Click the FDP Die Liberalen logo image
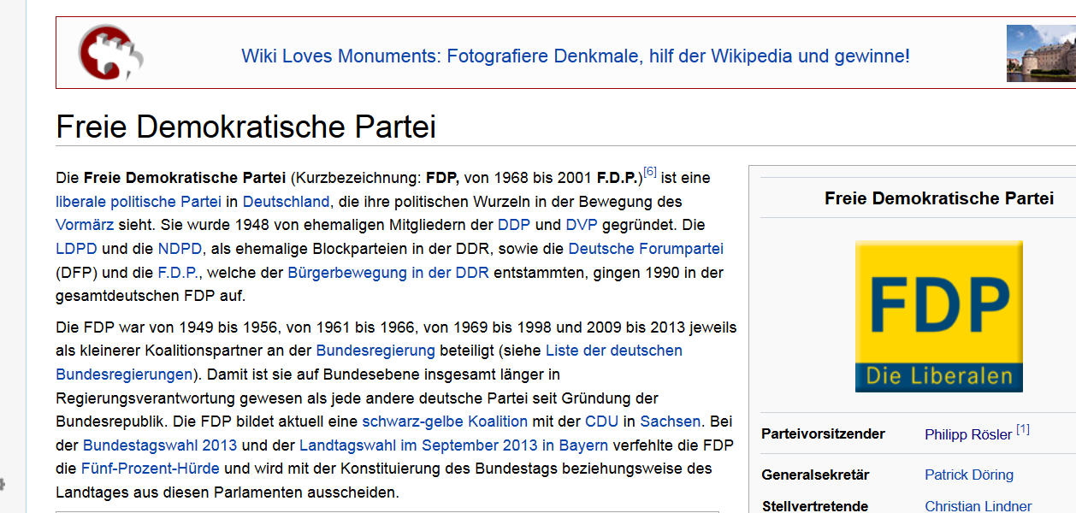Screen dimensions: 1076x513 [x=938, y=316]
